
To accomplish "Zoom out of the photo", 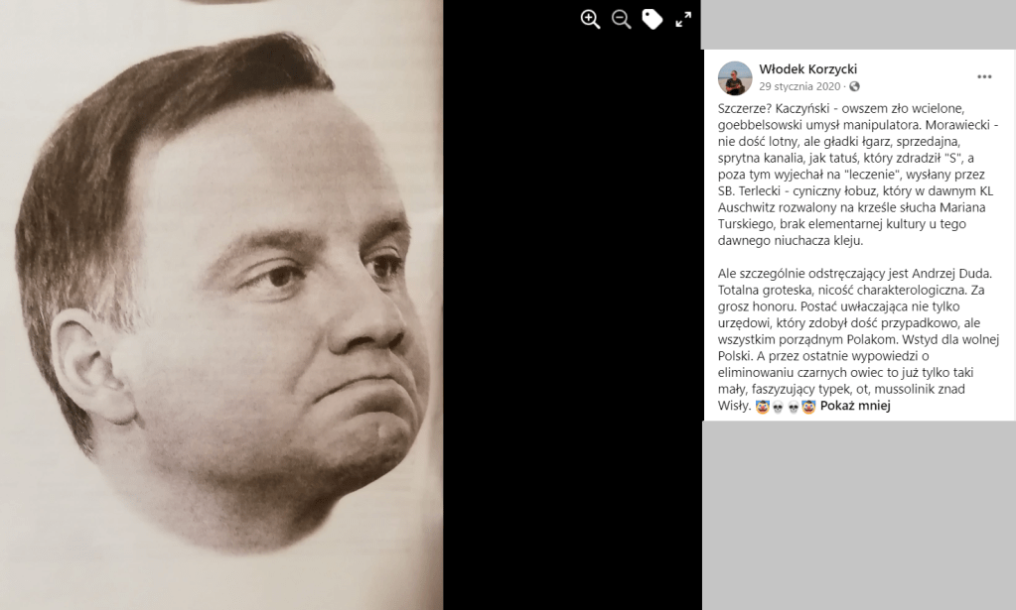I will tap(621, 20).
